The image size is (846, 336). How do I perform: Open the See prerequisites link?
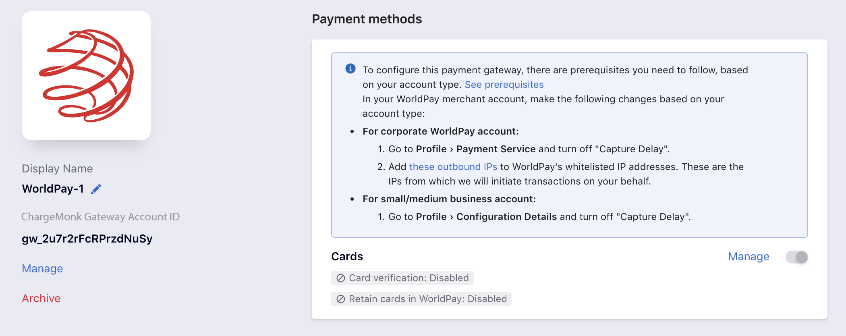[504, 85]
